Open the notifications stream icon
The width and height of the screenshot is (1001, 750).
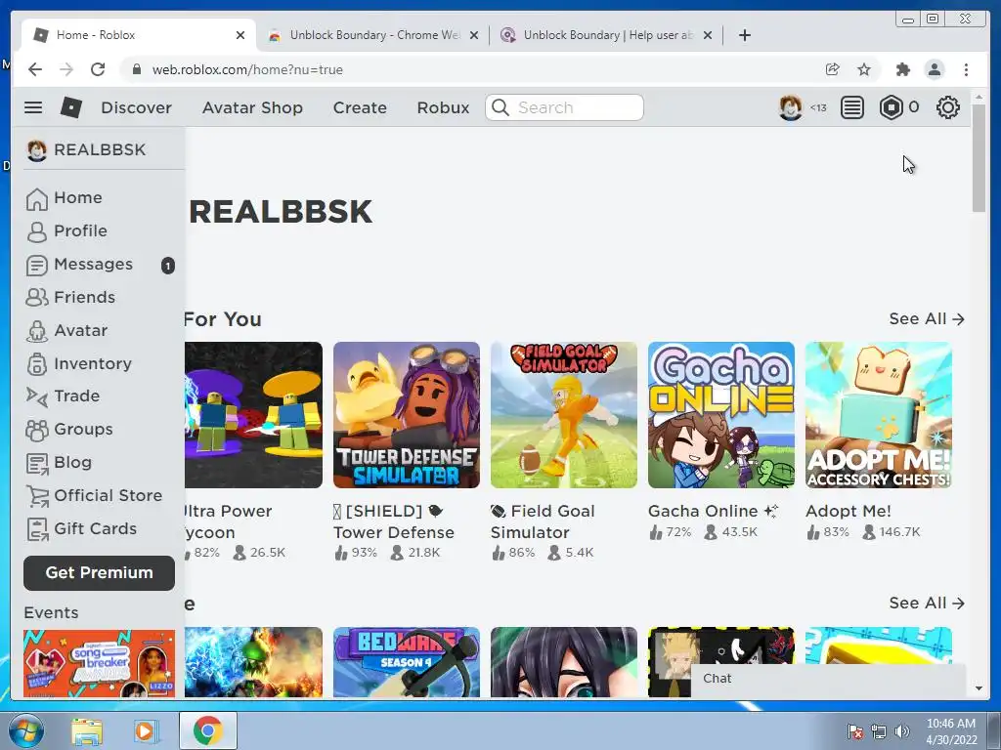tap(851, 107)
